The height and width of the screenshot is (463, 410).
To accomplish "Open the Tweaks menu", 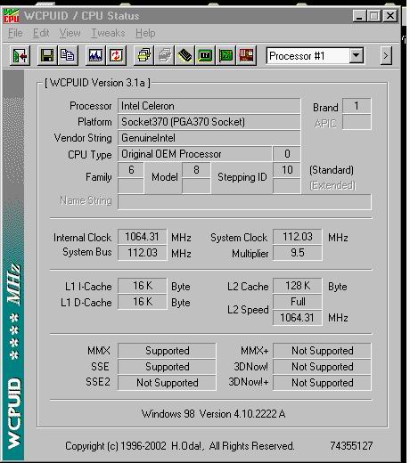I will pyautogui.click(x=108, y=33).
